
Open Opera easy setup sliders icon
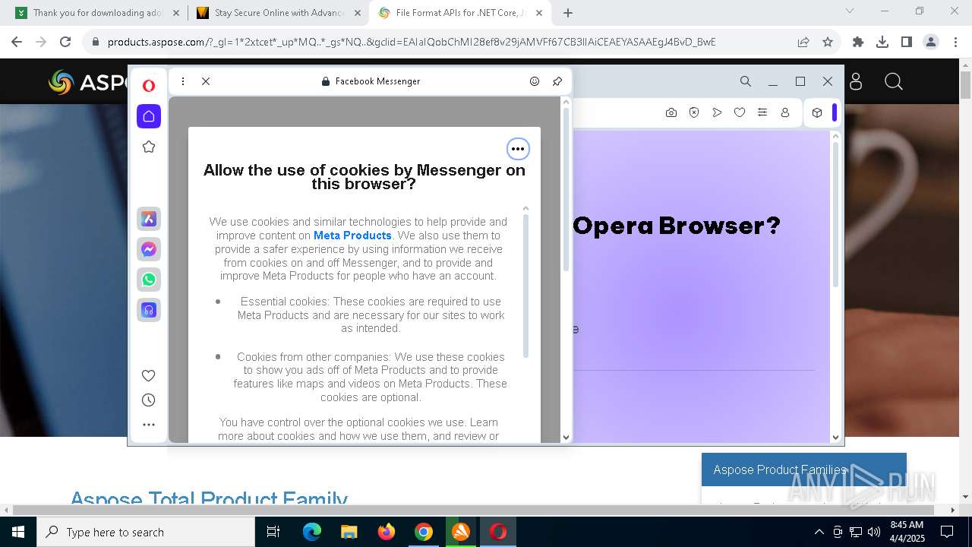click(762, 112)
